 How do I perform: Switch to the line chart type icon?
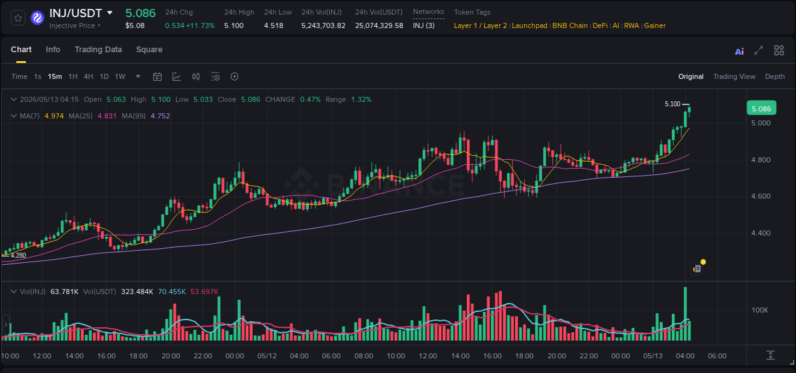click(177, 76)
